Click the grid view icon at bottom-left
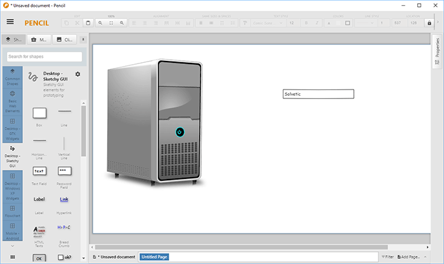This screenshot has height=264, width=444. (13, 257)
